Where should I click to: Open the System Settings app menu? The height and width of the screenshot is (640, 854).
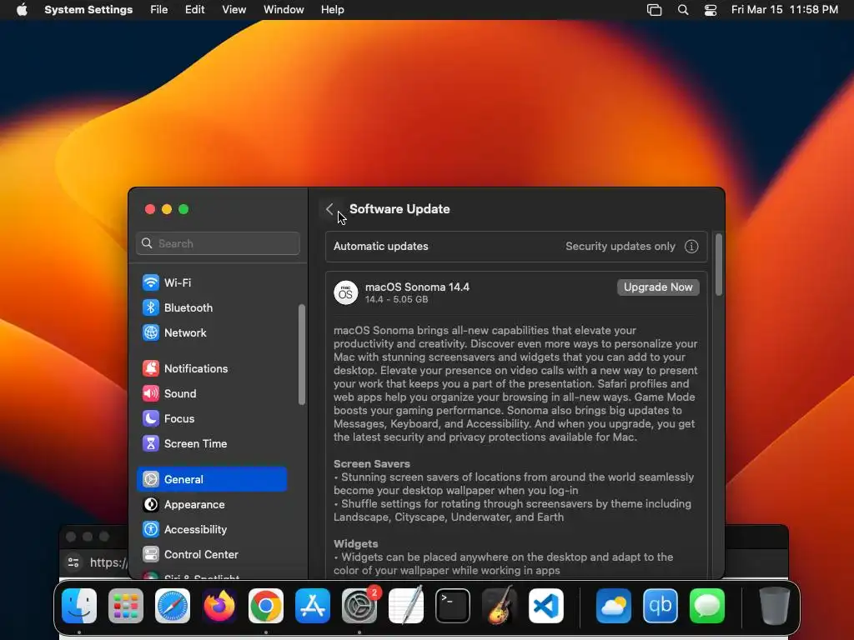(88, 10)
